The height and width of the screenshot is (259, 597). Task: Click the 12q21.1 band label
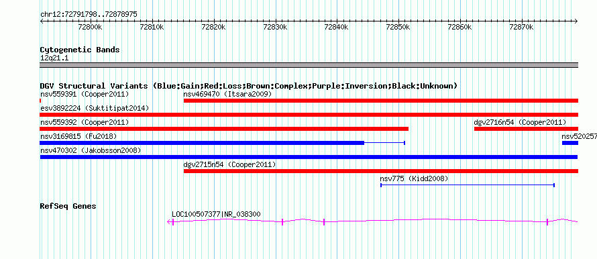coord(54,58)
